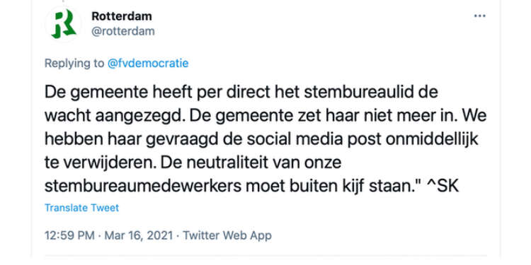Click 'te verwijderen' in the tweet body
Screen dimensions: 531x265
[101, 163]
